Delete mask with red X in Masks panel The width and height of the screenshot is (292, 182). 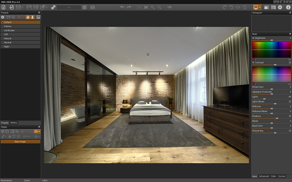coord(22,132)
